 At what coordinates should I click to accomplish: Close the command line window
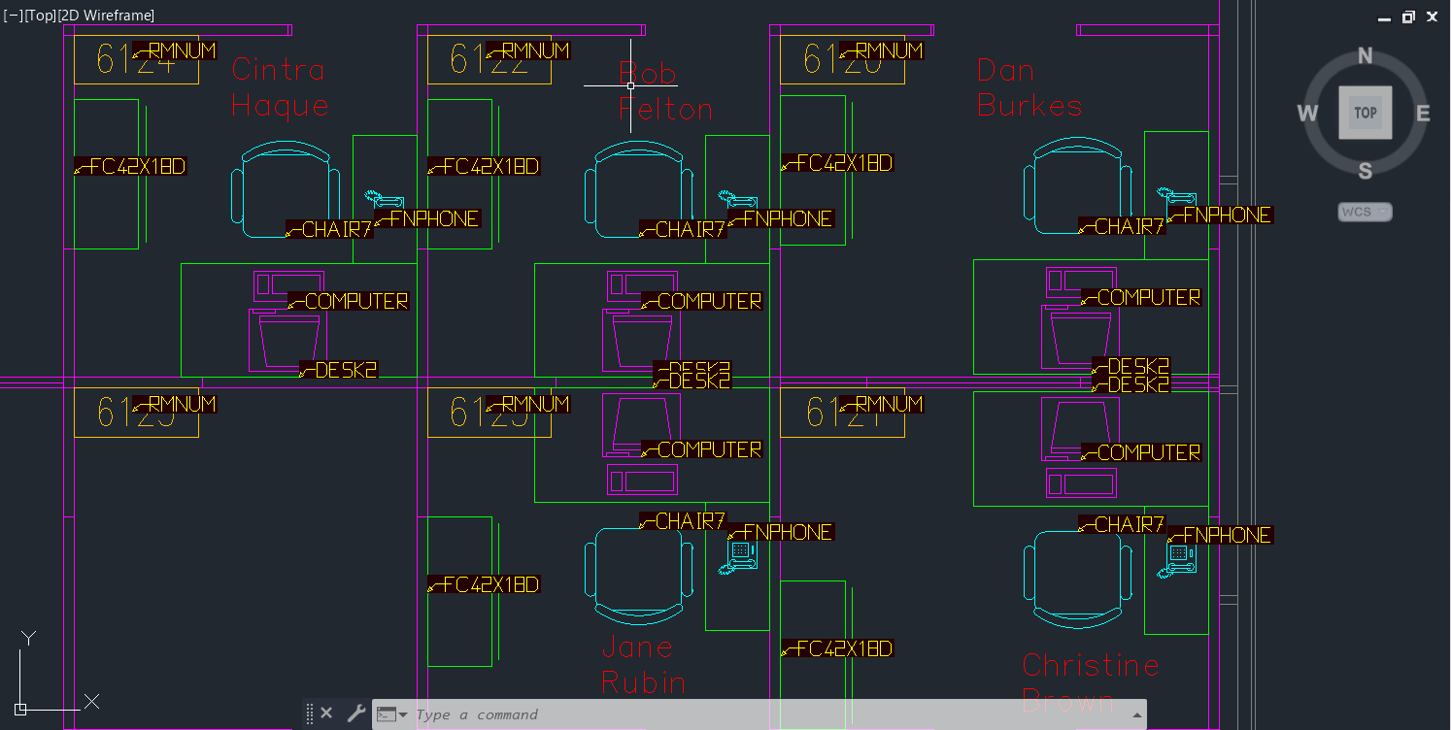tap(326, 713)
